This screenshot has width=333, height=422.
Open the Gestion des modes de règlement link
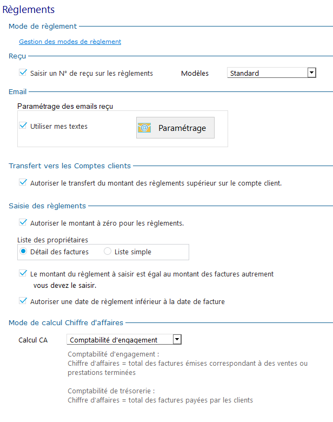tap(70, 42)
